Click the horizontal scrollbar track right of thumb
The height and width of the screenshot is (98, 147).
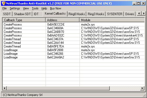[x=125, y=88]
